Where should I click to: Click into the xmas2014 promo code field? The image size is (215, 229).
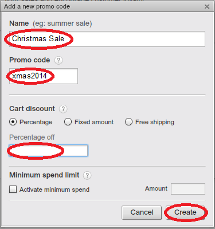click(x=44, y=76)
